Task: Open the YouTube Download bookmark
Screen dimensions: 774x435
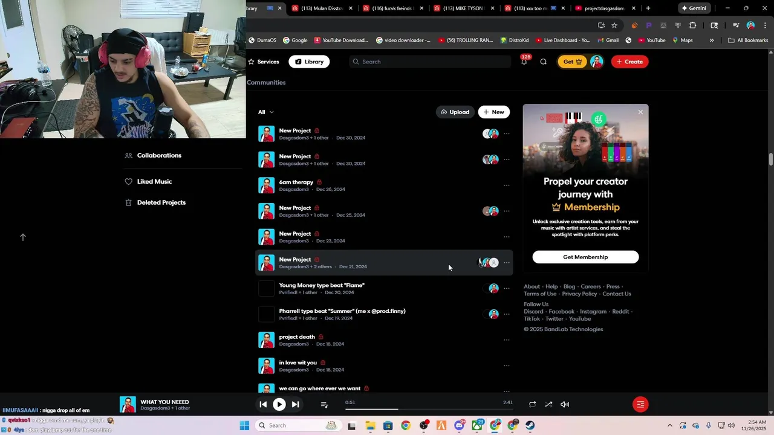Action: (341, 40)
